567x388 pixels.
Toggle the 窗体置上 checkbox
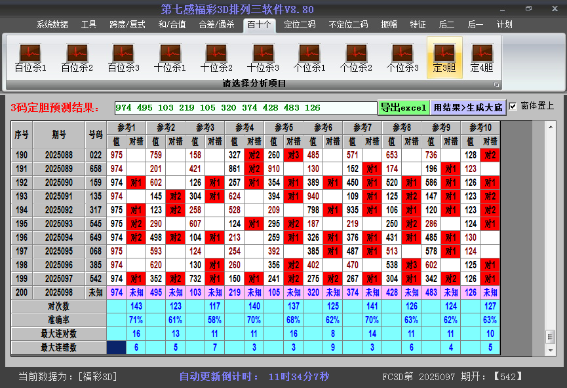[x=513, y=107]
